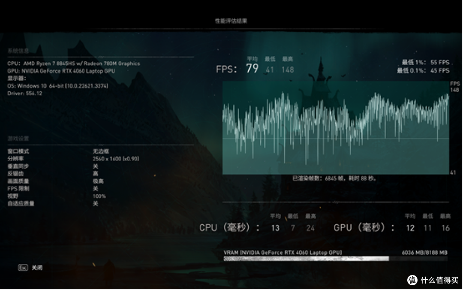
Task: Select the 最低 0.1%: 45 FPS line
Action: point(423,70)
